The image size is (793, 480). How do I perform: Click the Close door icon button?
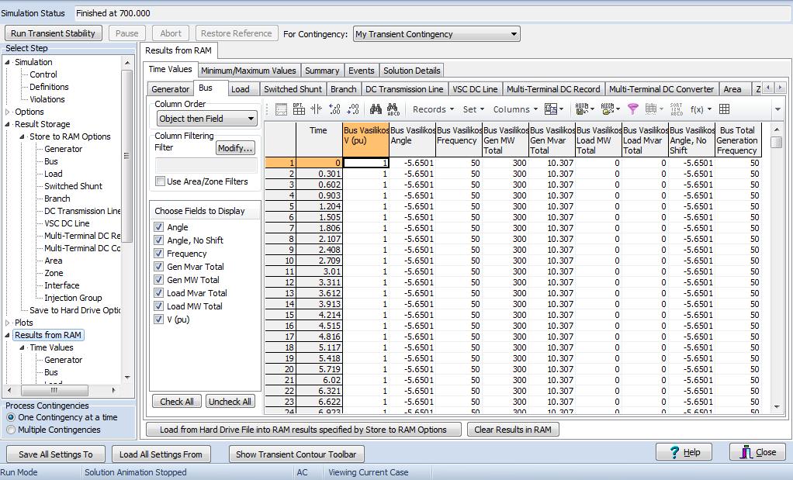(757, 452)
